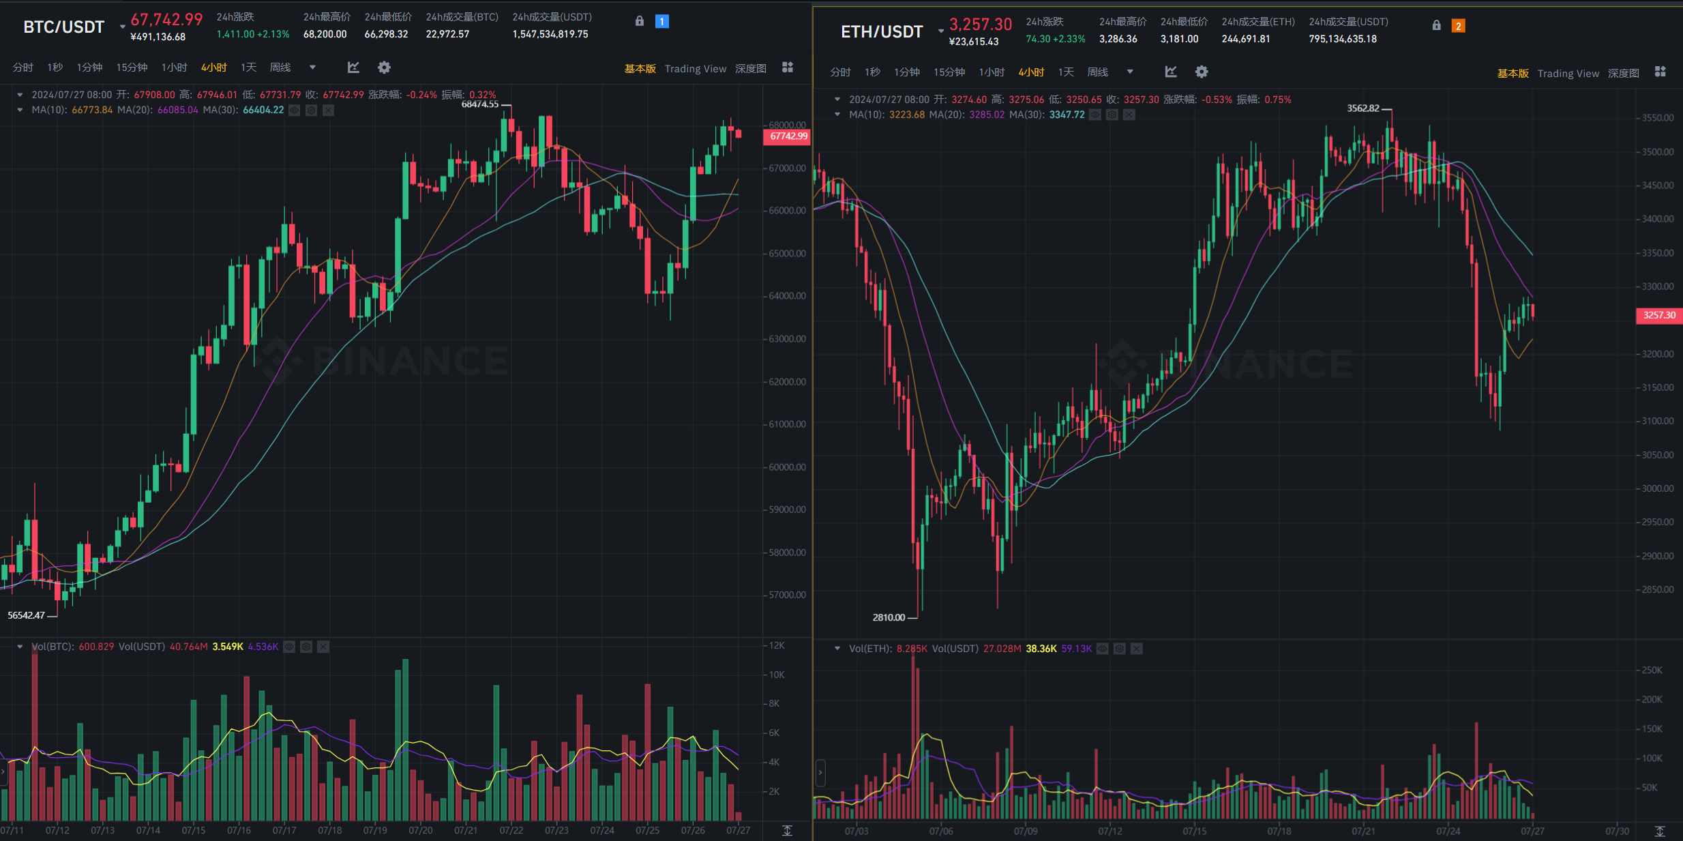The height and width of the screenshot is (841, 1683).
Task: Select 15分钟 interval on BTC chart
Action: tap(132, 68)
